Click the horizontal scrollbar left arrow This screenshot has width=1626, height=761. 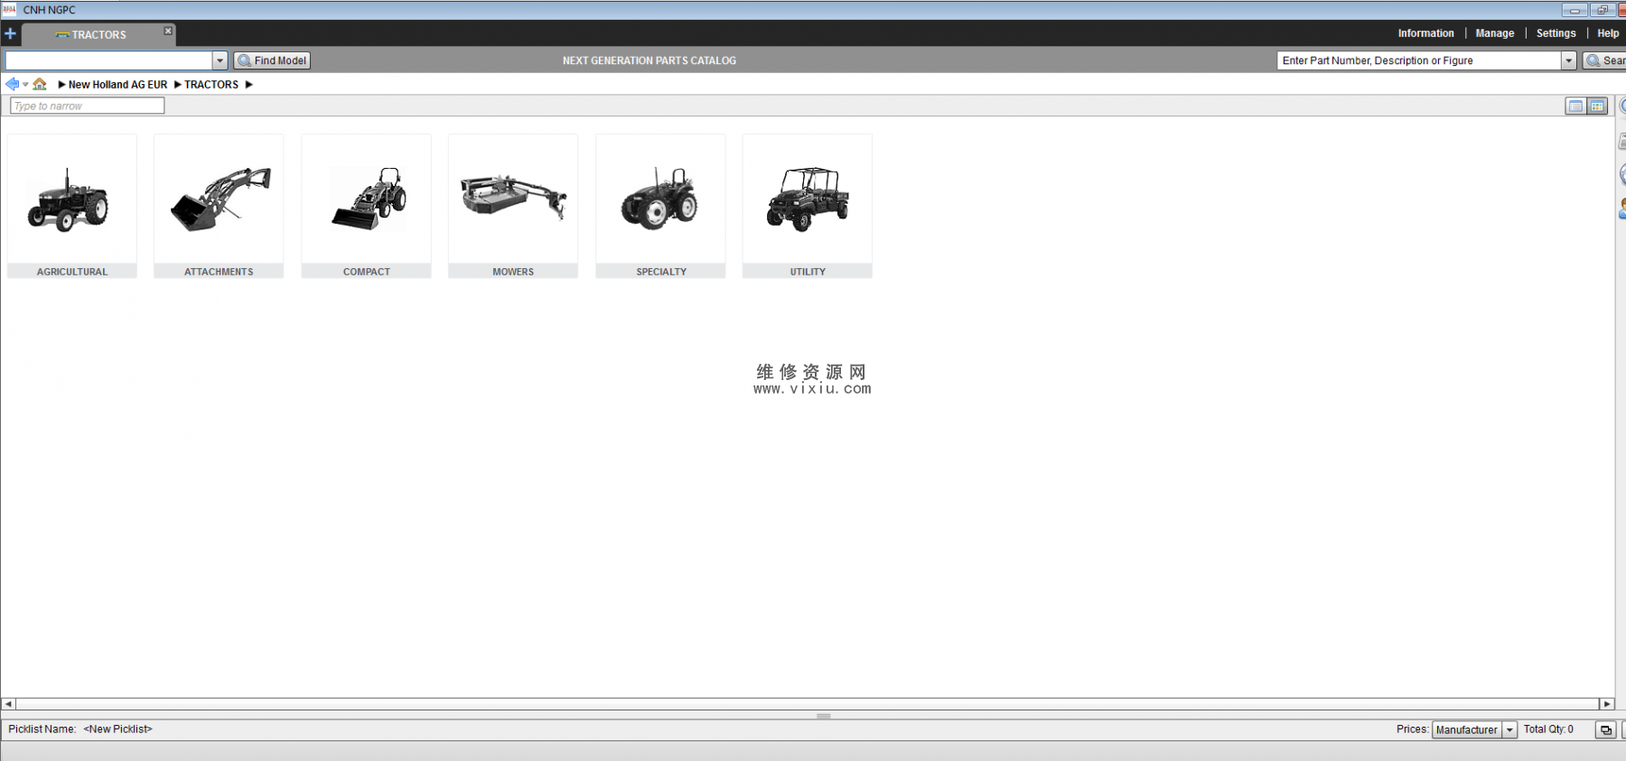point(8,704)
